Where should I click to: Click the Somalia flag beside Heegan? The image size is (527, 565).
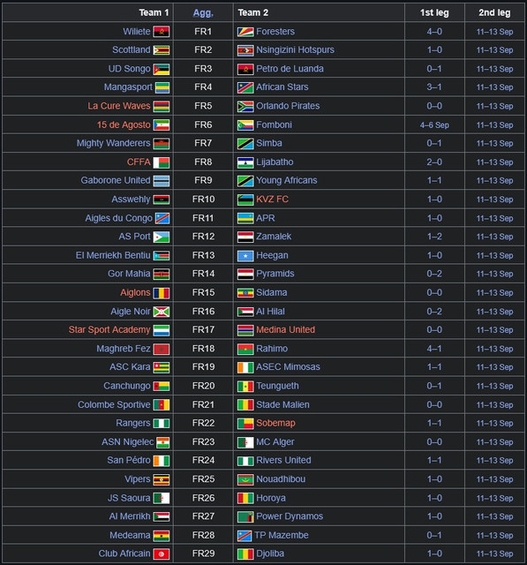pos(245,255)
